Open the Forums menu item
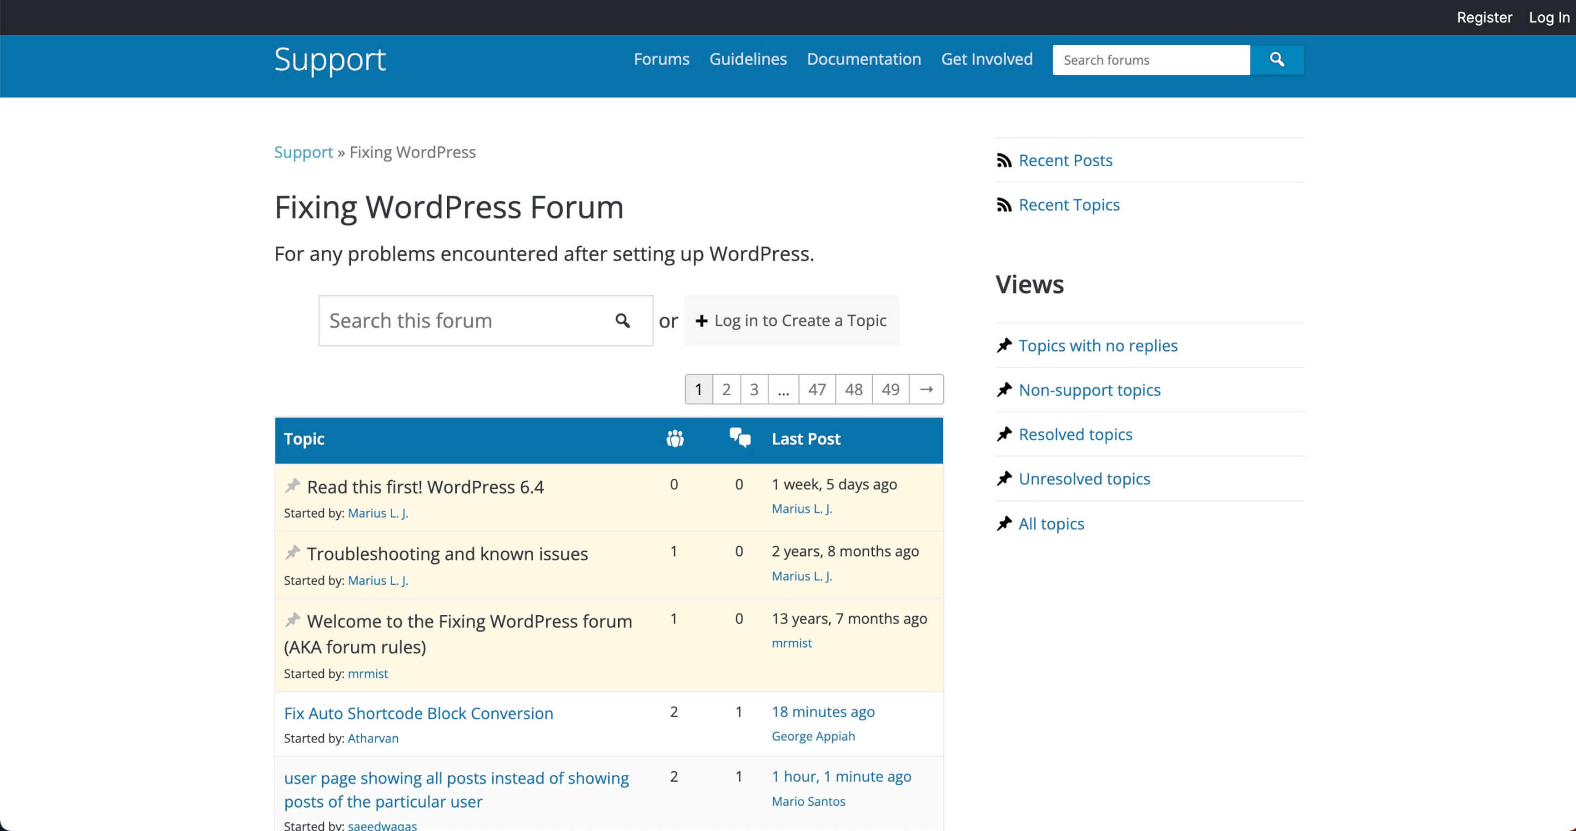Viewport: 1576px width, 831px height. [661, 59]
